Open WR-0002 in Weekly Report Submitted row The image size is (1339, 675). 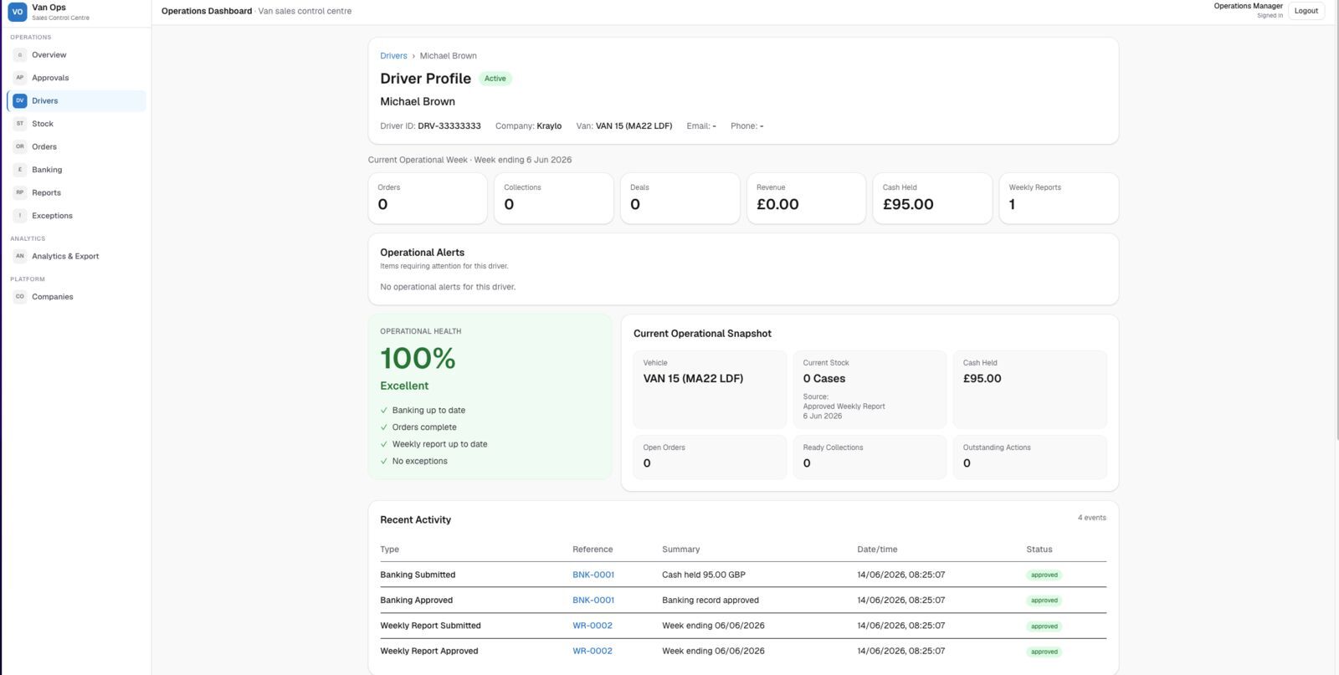coord(593,626)
